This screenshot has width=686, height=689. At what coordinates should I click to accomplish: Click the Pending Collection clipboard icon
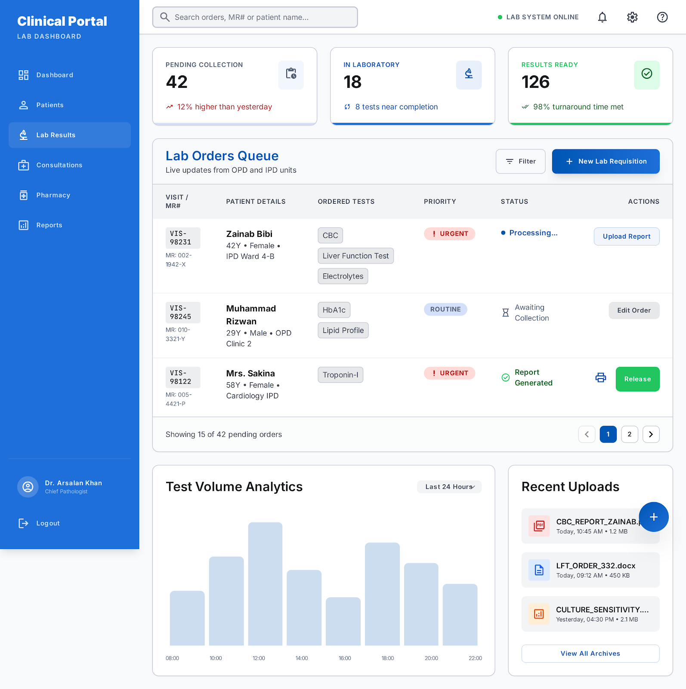click(x=291, y=75)
